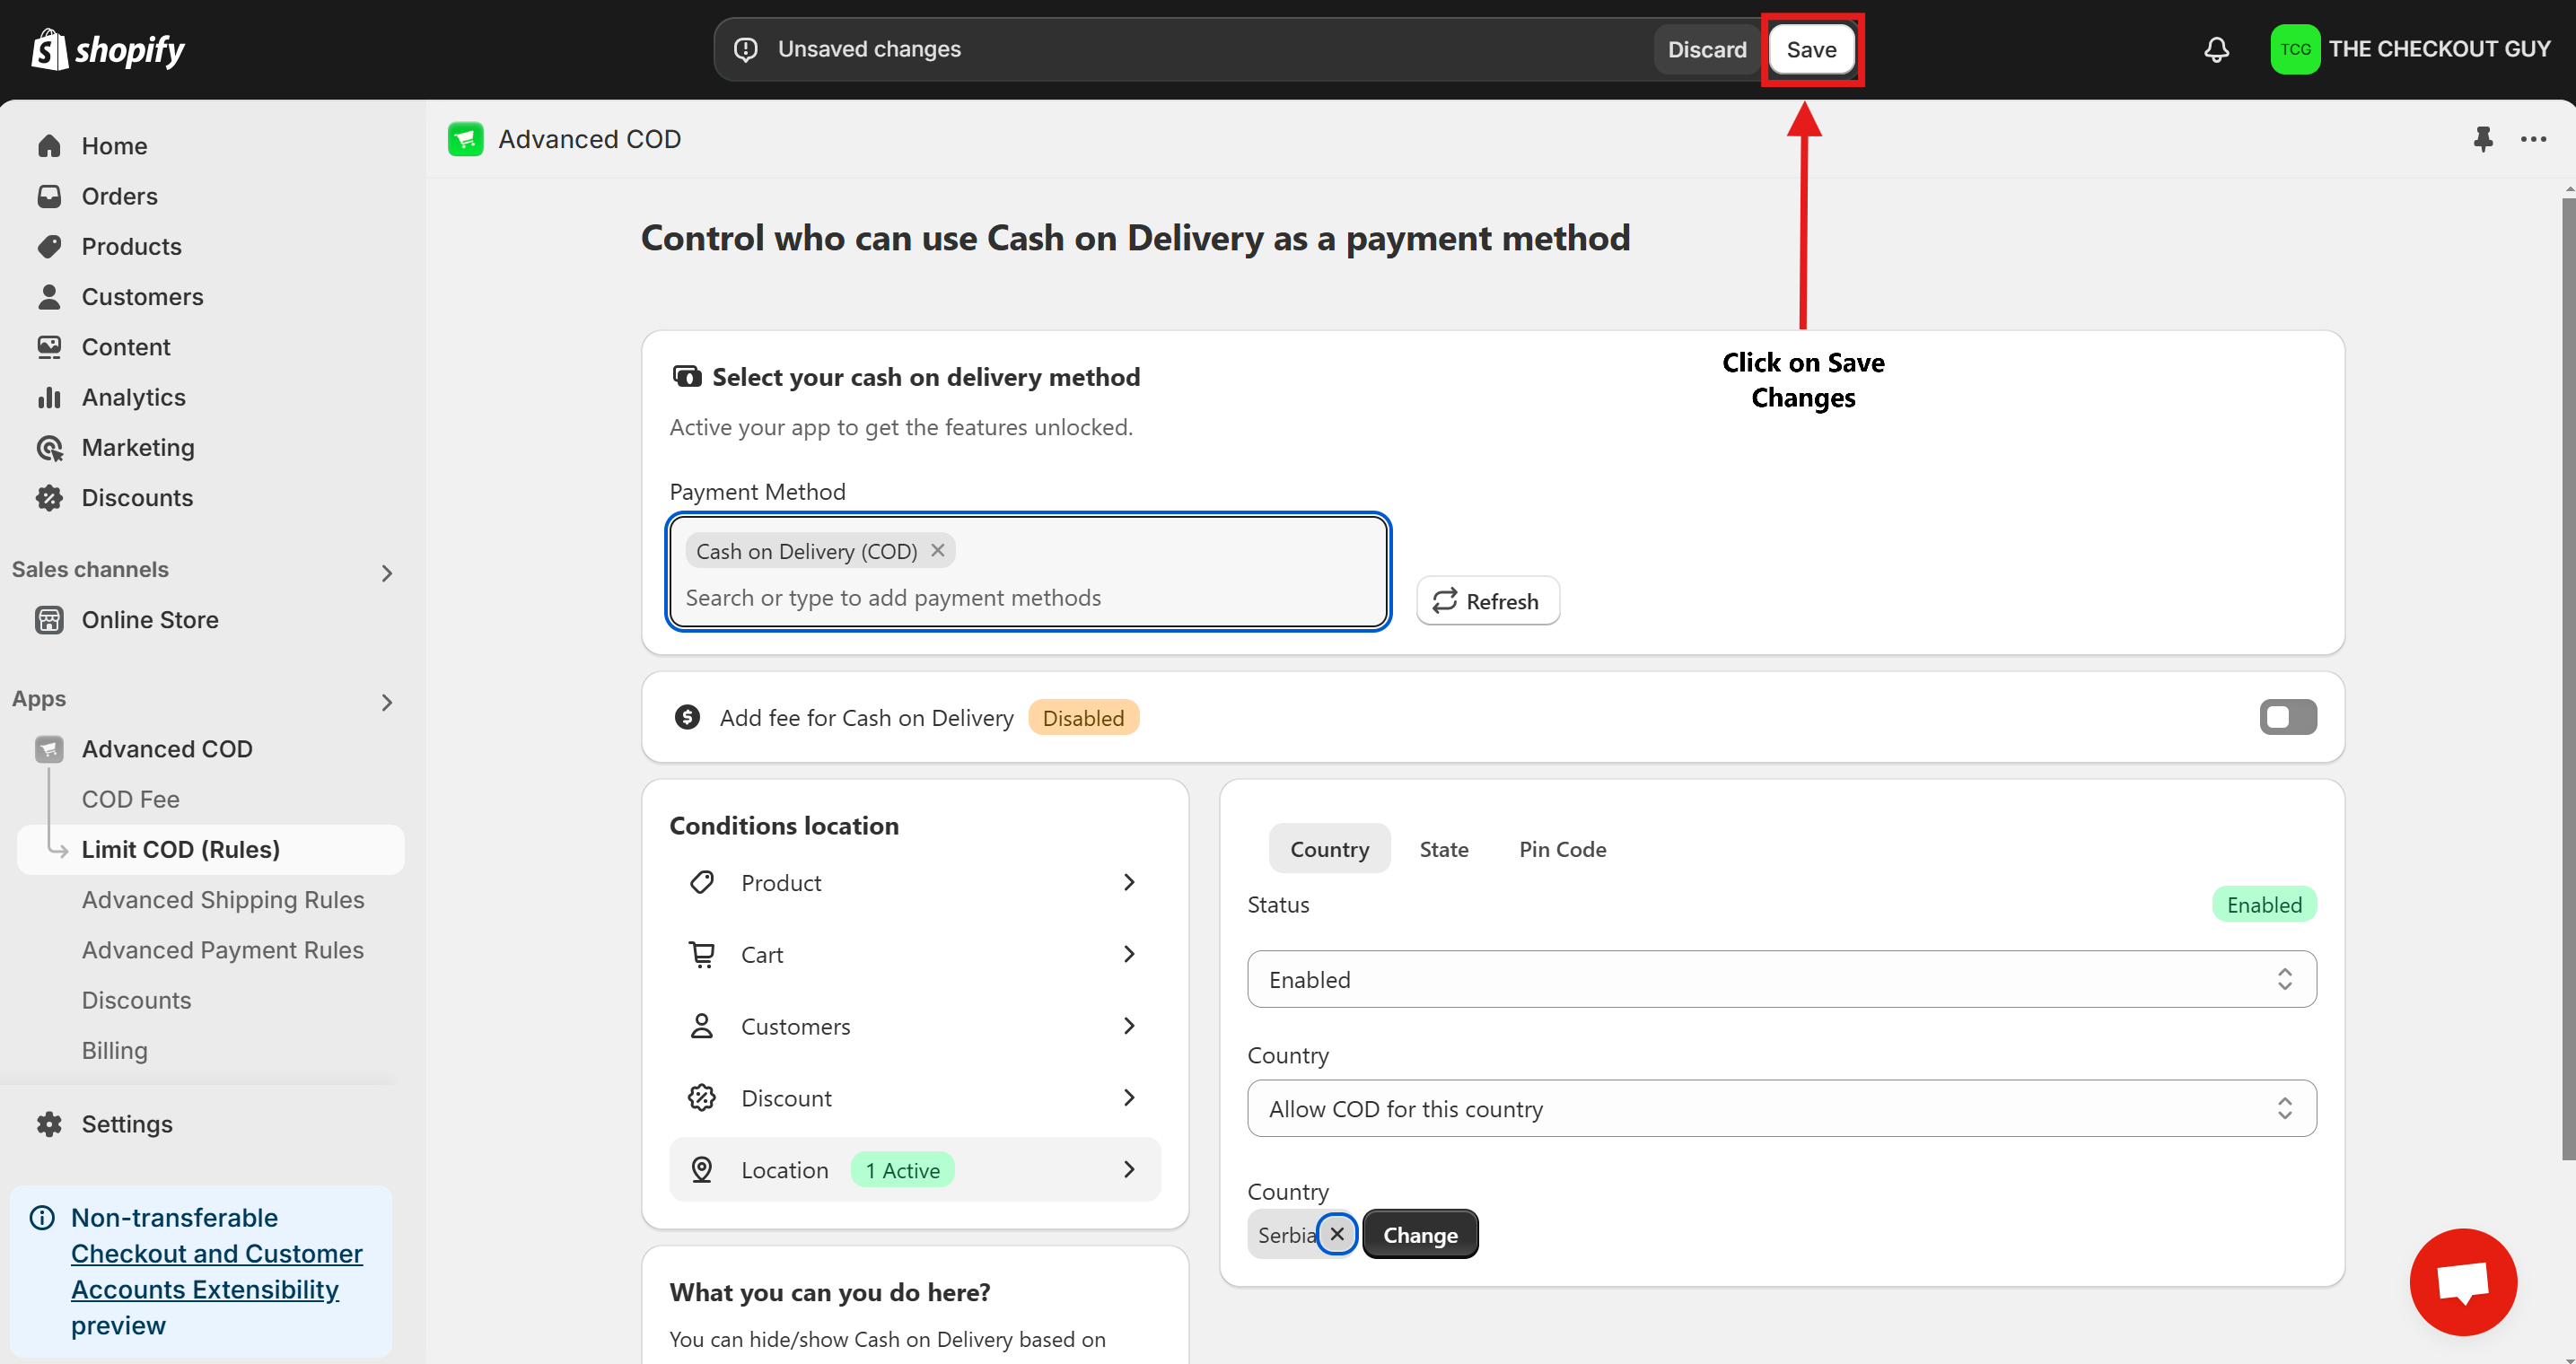Screen dimensions: 2576x1364
Task: Click the Refresh payment methods button
Action: point(1487,601)
